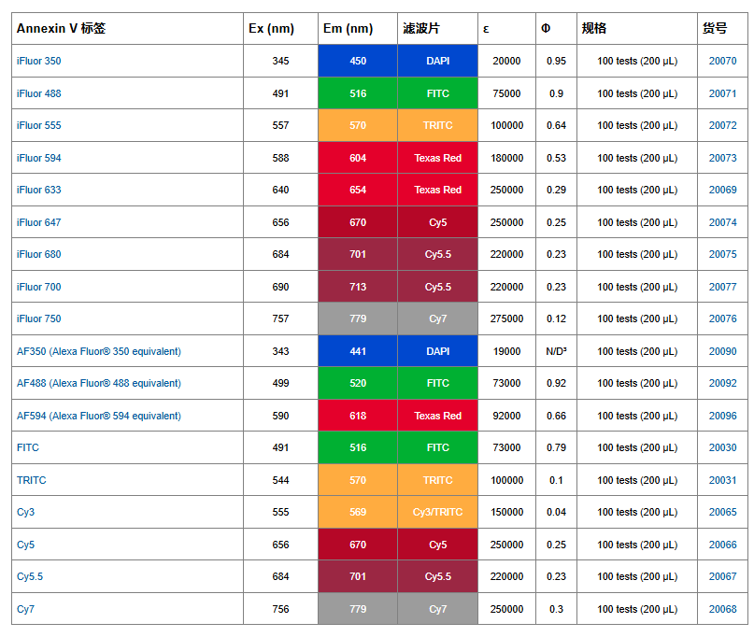Click the blue 450 emission cell

pyautogui.click(x=358, y=61)
